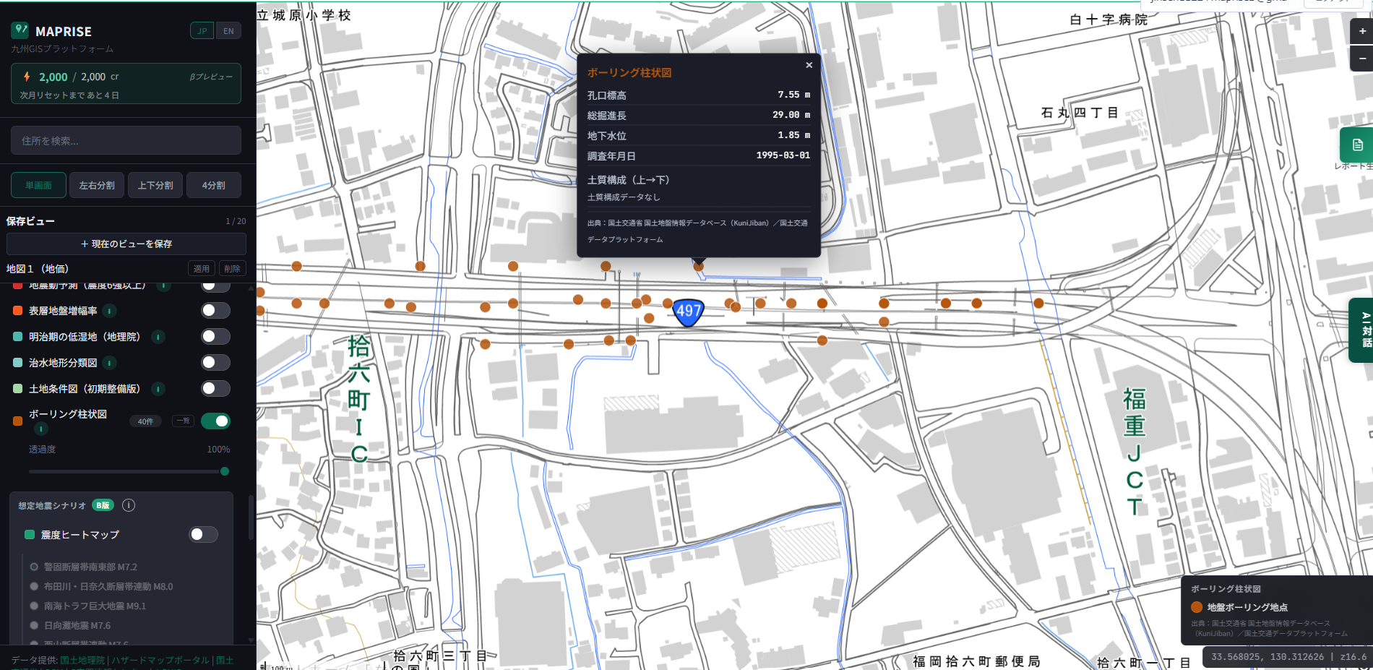This screenshot has height=670, width=1373.
Task: Click the 調査年月日 value 1995-03-01
Action: (783, 155)
